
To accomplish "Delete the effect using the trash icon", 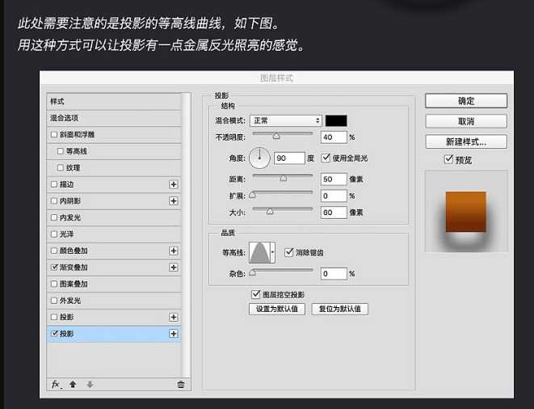I will point(180,385).
